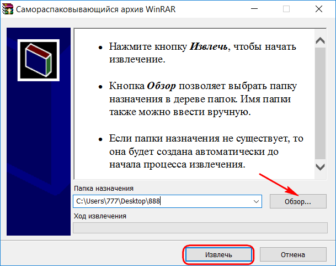Click the 'Ход извлечения' label
The width and height of the screenshot is (336, 266).
coord(100,216)
